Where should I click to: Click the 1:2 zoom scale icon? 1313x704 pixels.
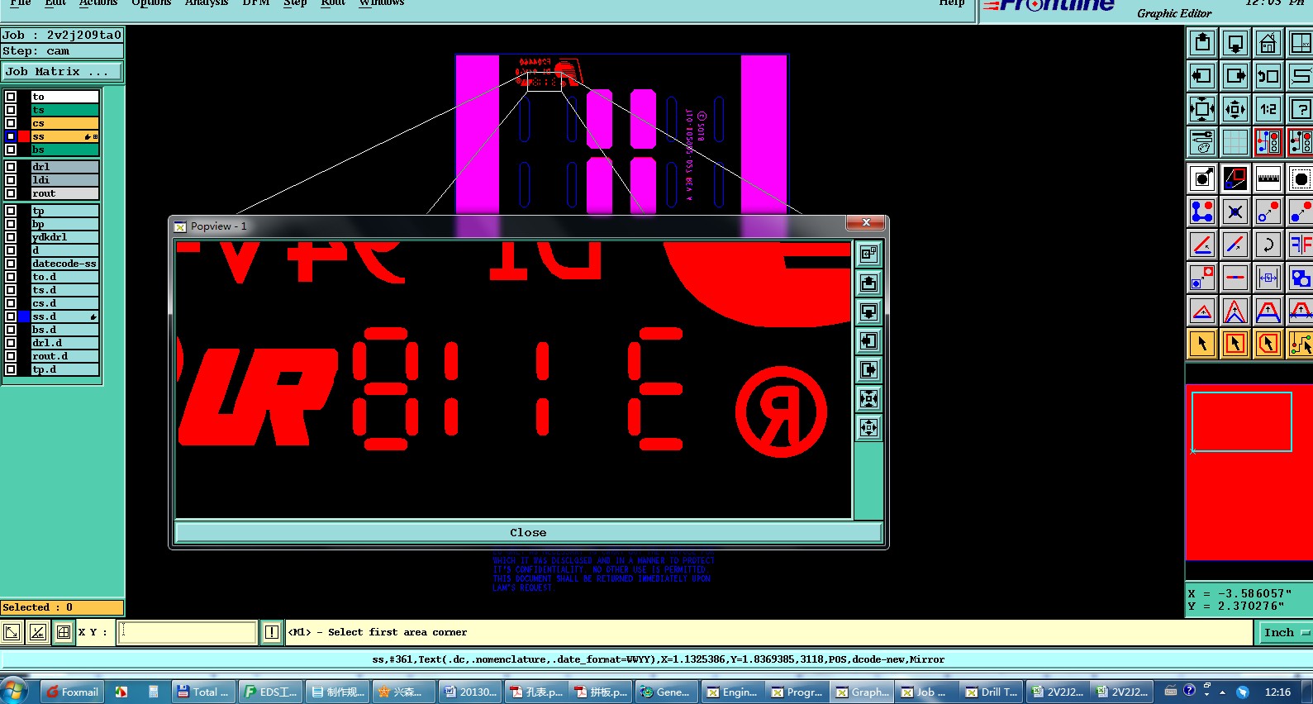pos(1268,109)
